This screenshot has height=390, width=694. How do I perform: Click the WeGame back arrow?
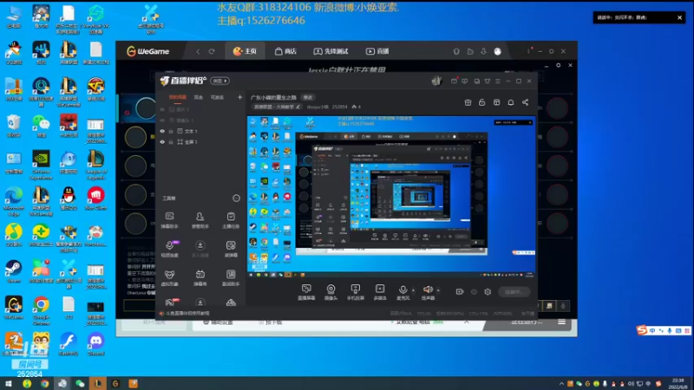(198, 51)
